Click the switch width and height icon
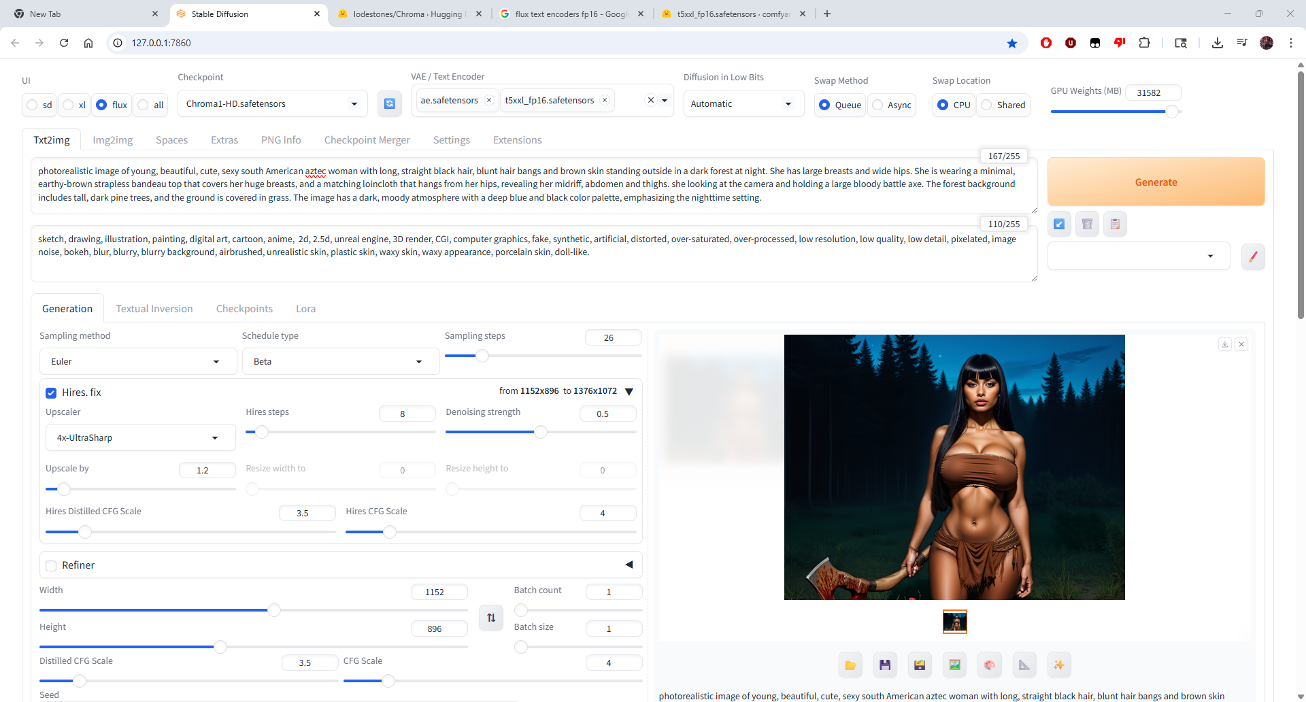 coord(491,618)
